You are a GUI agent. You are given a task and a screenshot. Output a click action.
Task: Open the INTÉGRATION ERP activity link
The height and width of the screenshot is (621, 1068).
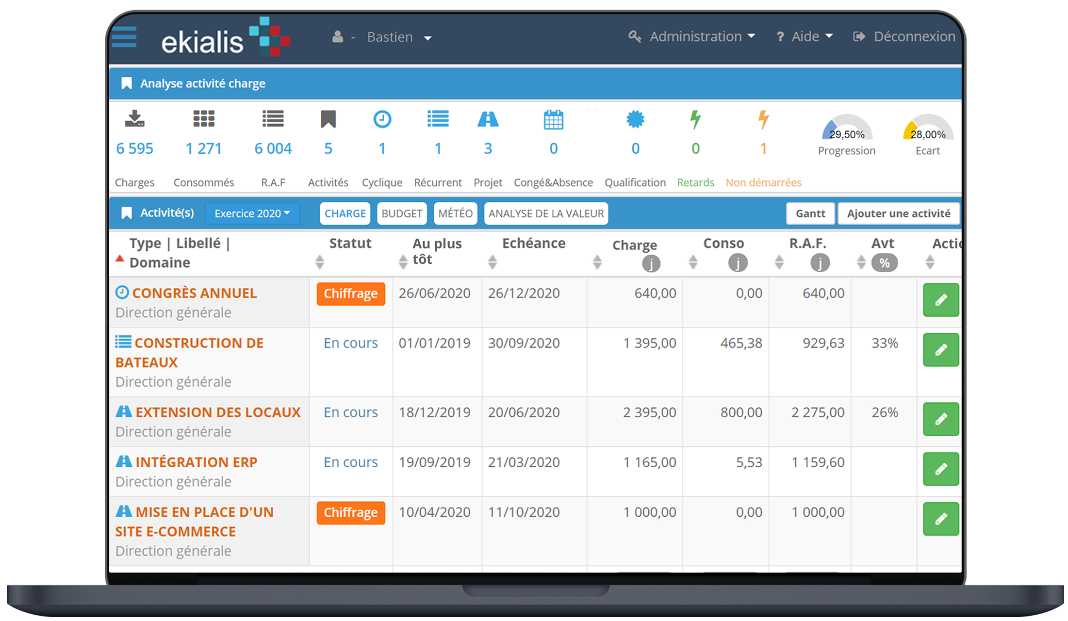[x=197, y=462]
